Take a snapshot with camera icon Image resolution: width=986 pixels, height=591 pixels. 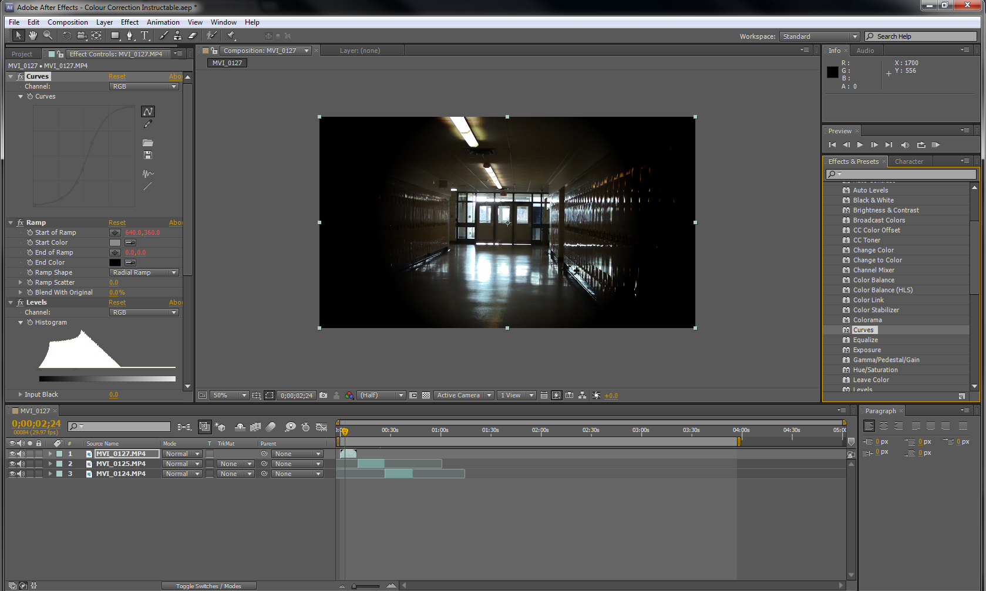323,396
